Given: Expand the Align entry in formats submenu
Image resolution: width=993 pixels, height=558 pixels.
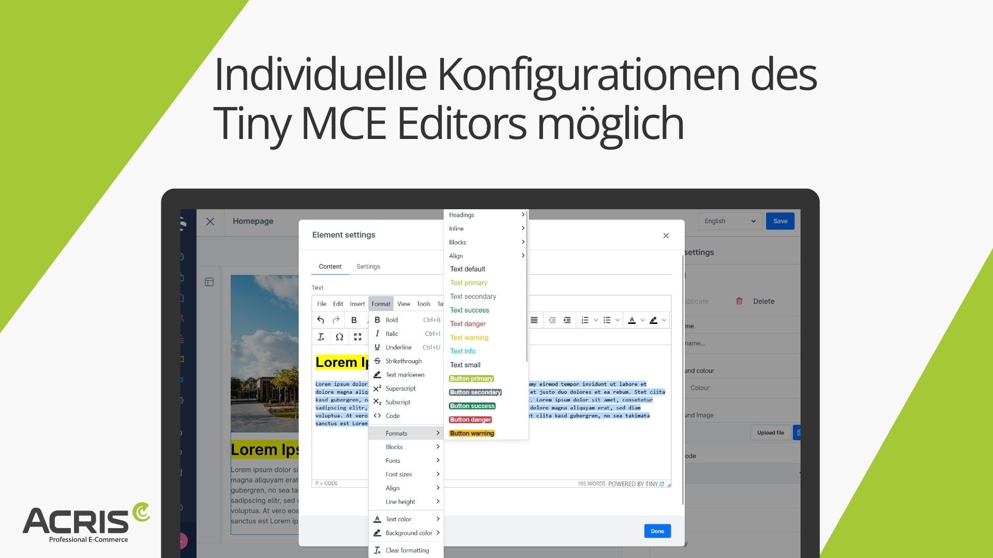Looking at the screenshot, I should [x=486, y=256].
